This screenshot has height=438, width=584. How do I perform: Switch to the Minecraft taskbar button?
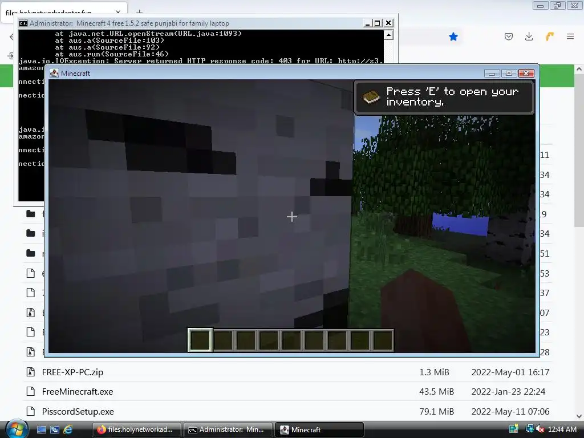pos(319,429)
